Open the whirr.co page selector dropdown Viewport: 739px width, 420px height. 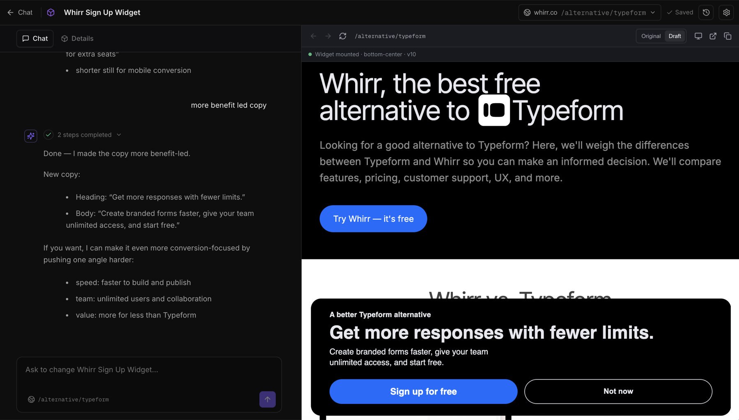(590, 13)
